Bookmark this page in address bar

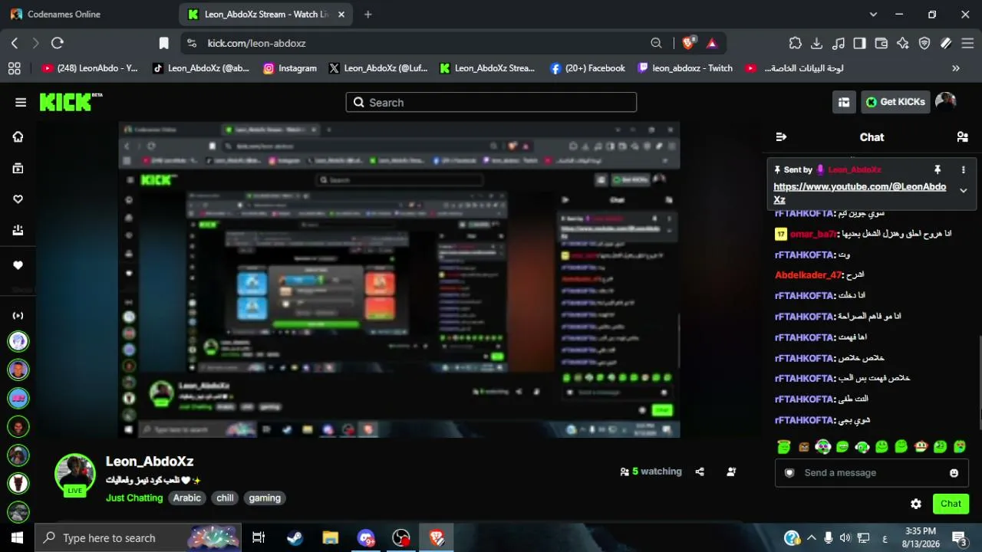tap(163, 43)
